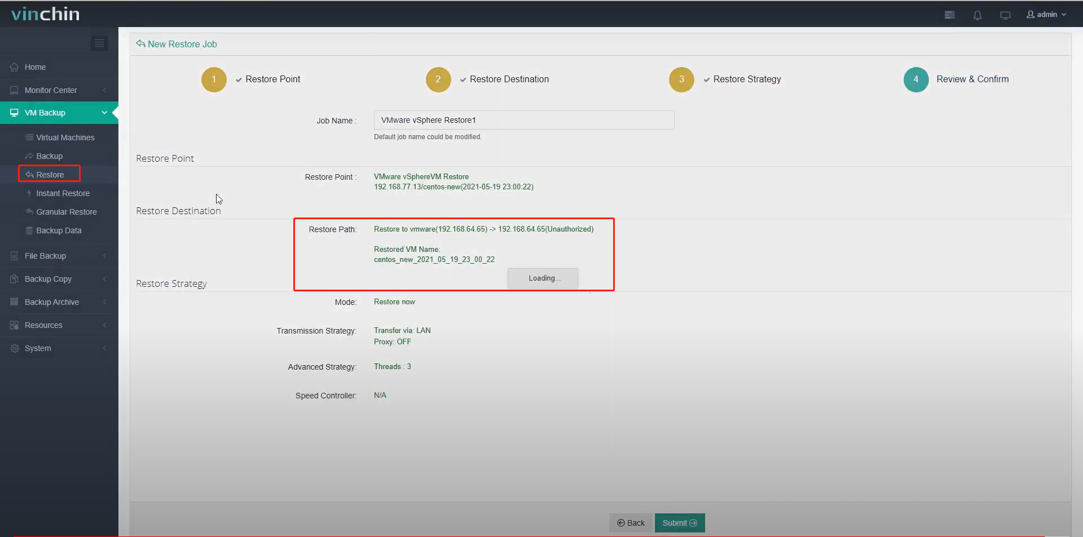Go to Home in the sidebar
1083x537 pixels.
coord(59,67)
